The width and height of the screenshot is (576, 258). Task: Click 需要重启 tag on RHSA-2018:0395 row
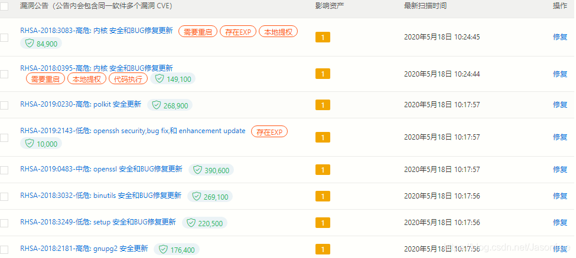point(45,79)
